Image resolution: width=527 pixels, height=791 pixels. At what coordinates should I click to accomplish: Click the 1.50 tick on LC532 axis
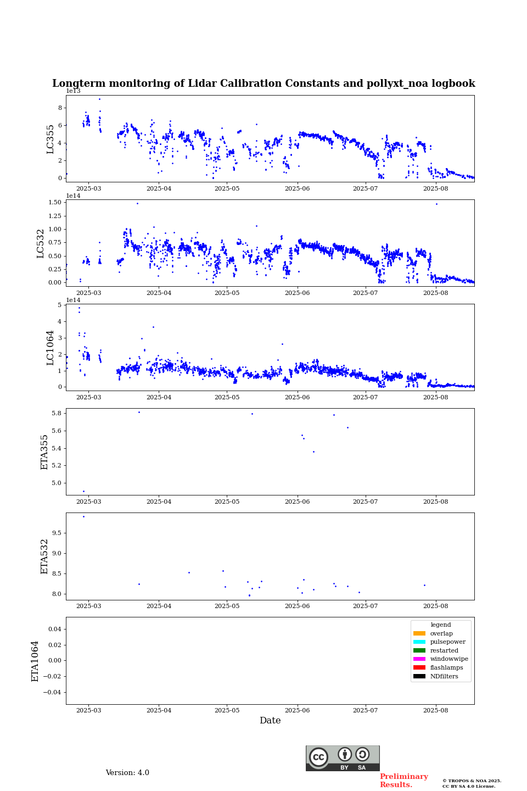tap(54, 202)
